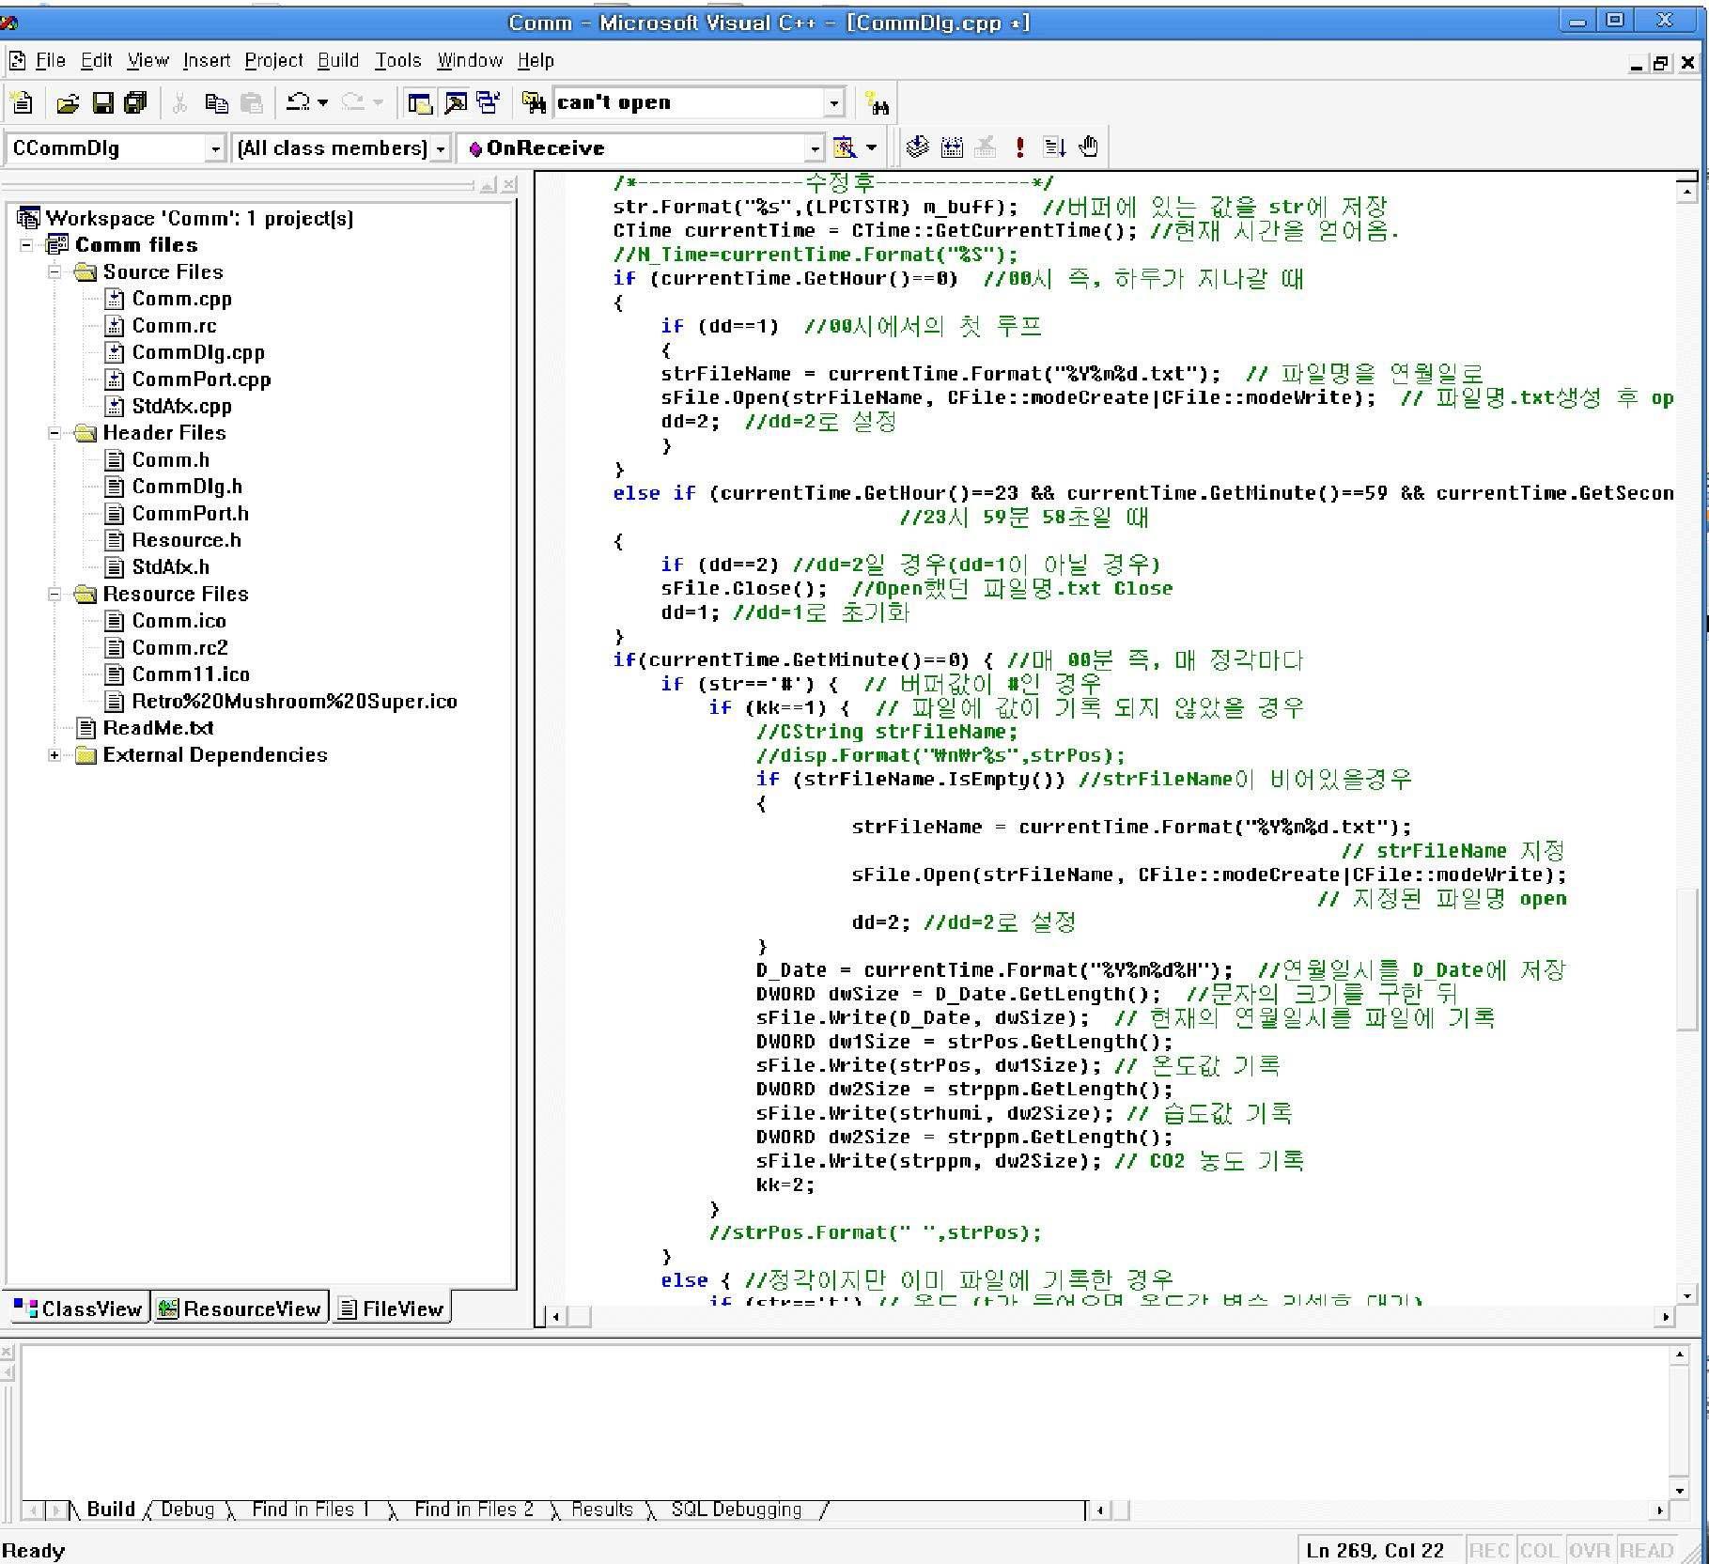The width and height of the screenshot is (1709, 1564).
Task: Collapse Resource Files folder
Action: click(x=54, y=594)
